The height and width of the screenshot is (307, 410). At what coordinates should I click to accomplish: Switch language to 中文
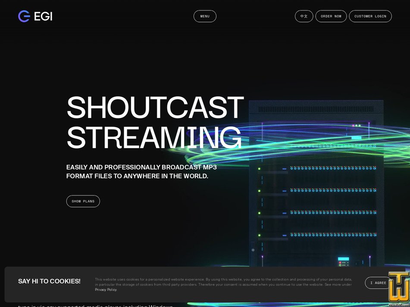pos(304,16)
